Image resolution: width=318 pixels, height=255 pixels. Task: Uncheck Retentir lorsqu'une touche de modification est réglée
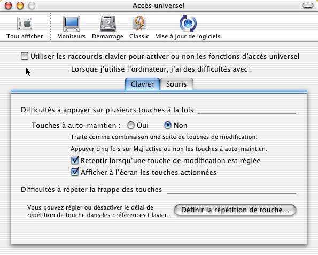[x=75, y=160]
